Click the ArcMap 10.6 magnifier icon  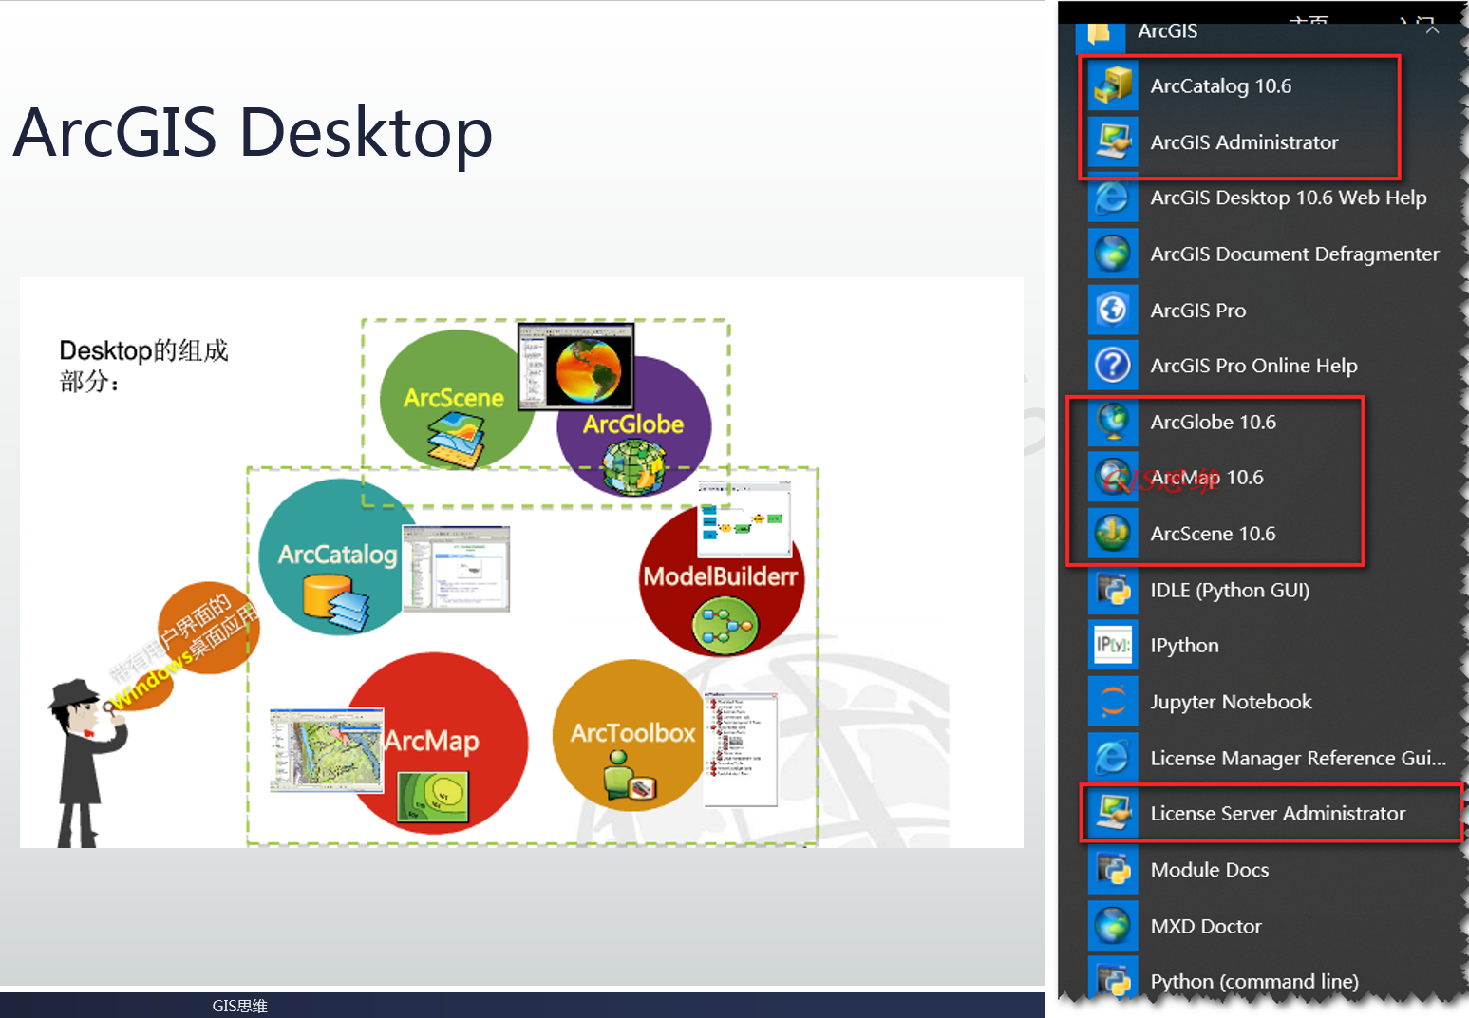pyautogui.click(x=1112, y=477)
